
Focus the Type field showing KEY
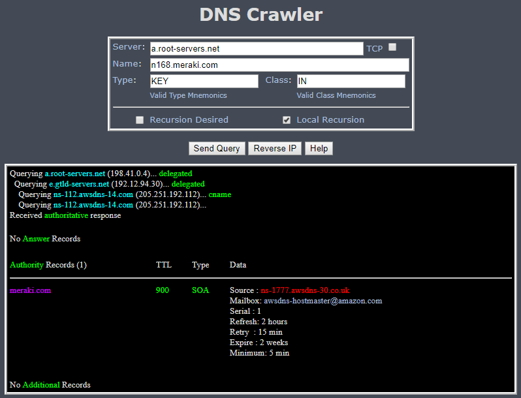(x=204, y=82)
